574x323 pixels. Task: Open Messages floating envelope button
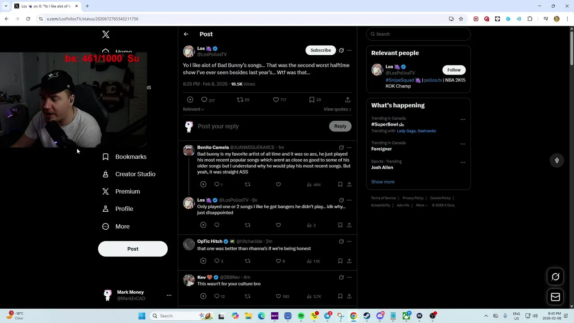pyautogui.click(x=555, y=297)
